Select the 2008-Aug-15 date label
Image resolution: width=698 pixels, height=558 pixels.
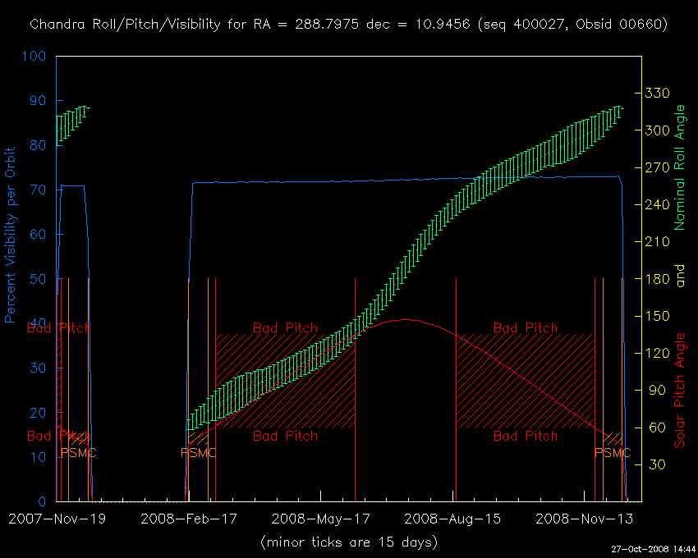click(x=454, y=519)
